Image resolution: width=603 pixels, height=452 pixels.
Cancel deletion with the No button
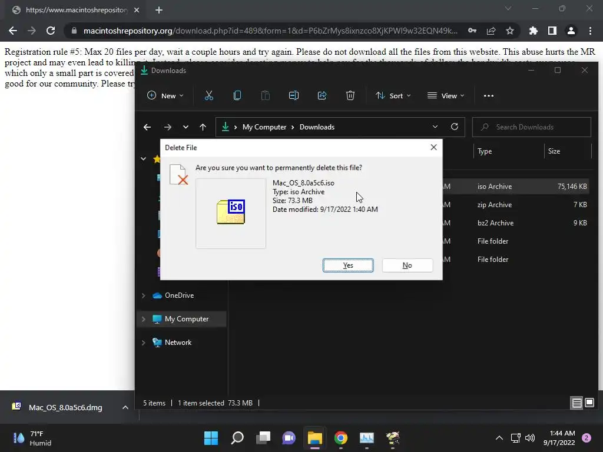point(407,265)
